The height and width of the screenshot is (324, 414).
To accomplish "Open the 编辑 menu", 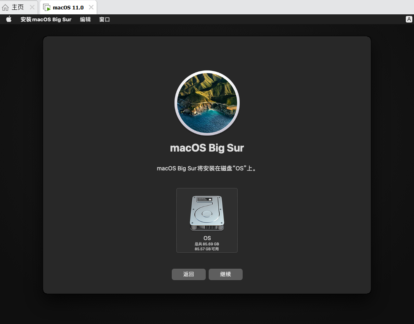I will (85, 19).
